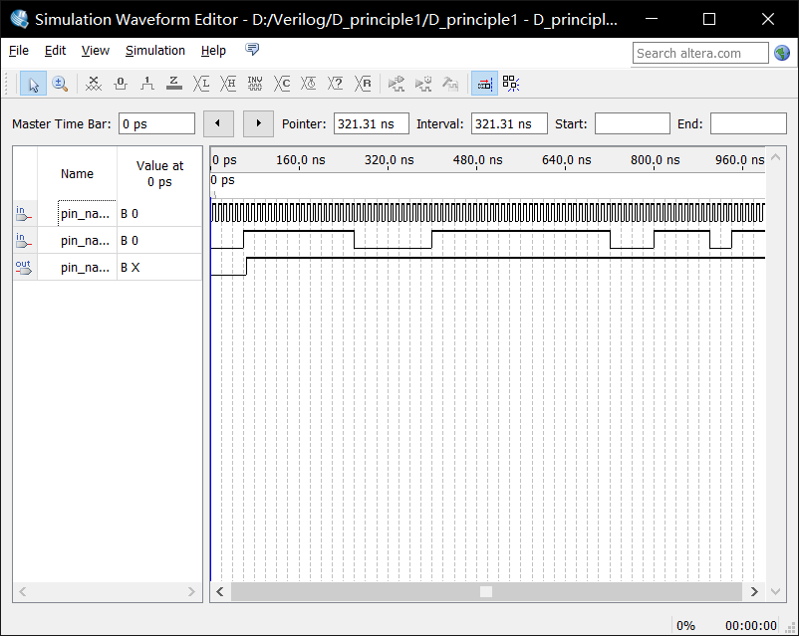Run Timing Simulation icon

423,84
